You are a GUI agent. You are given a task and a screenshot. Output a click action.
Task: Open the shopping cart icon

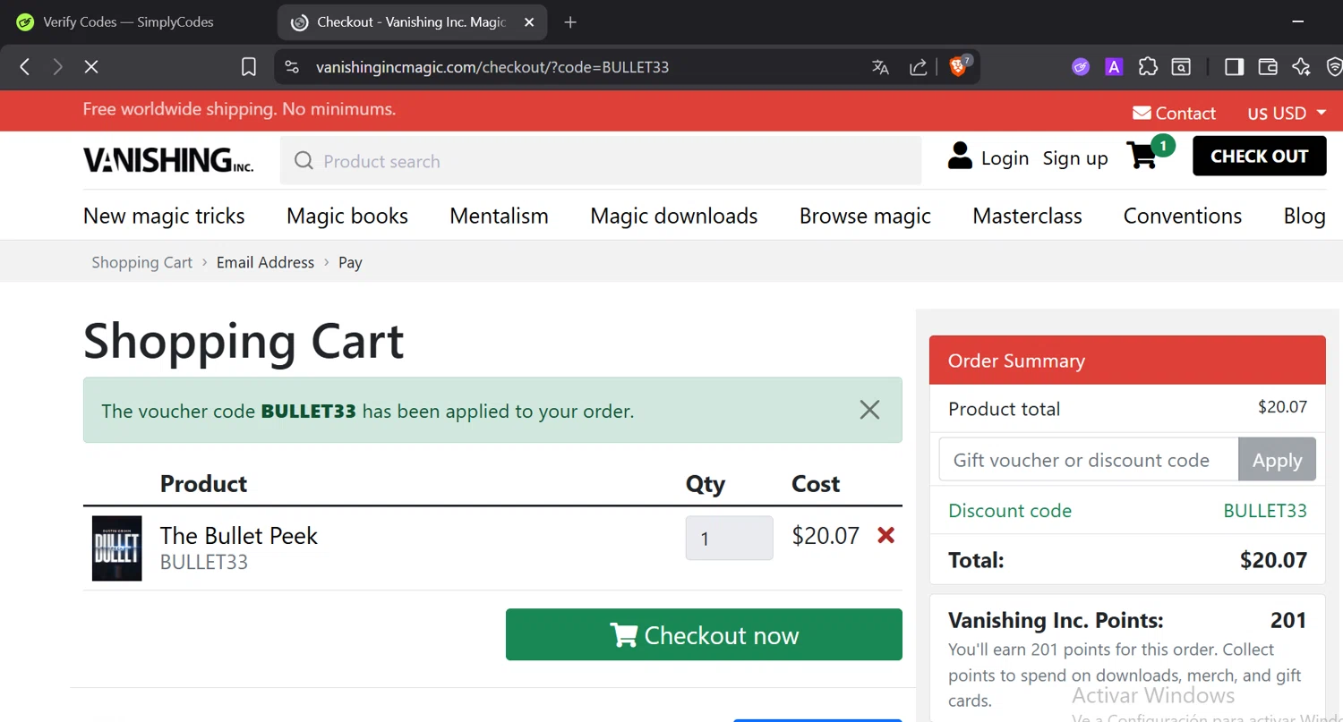point(1142,156)
